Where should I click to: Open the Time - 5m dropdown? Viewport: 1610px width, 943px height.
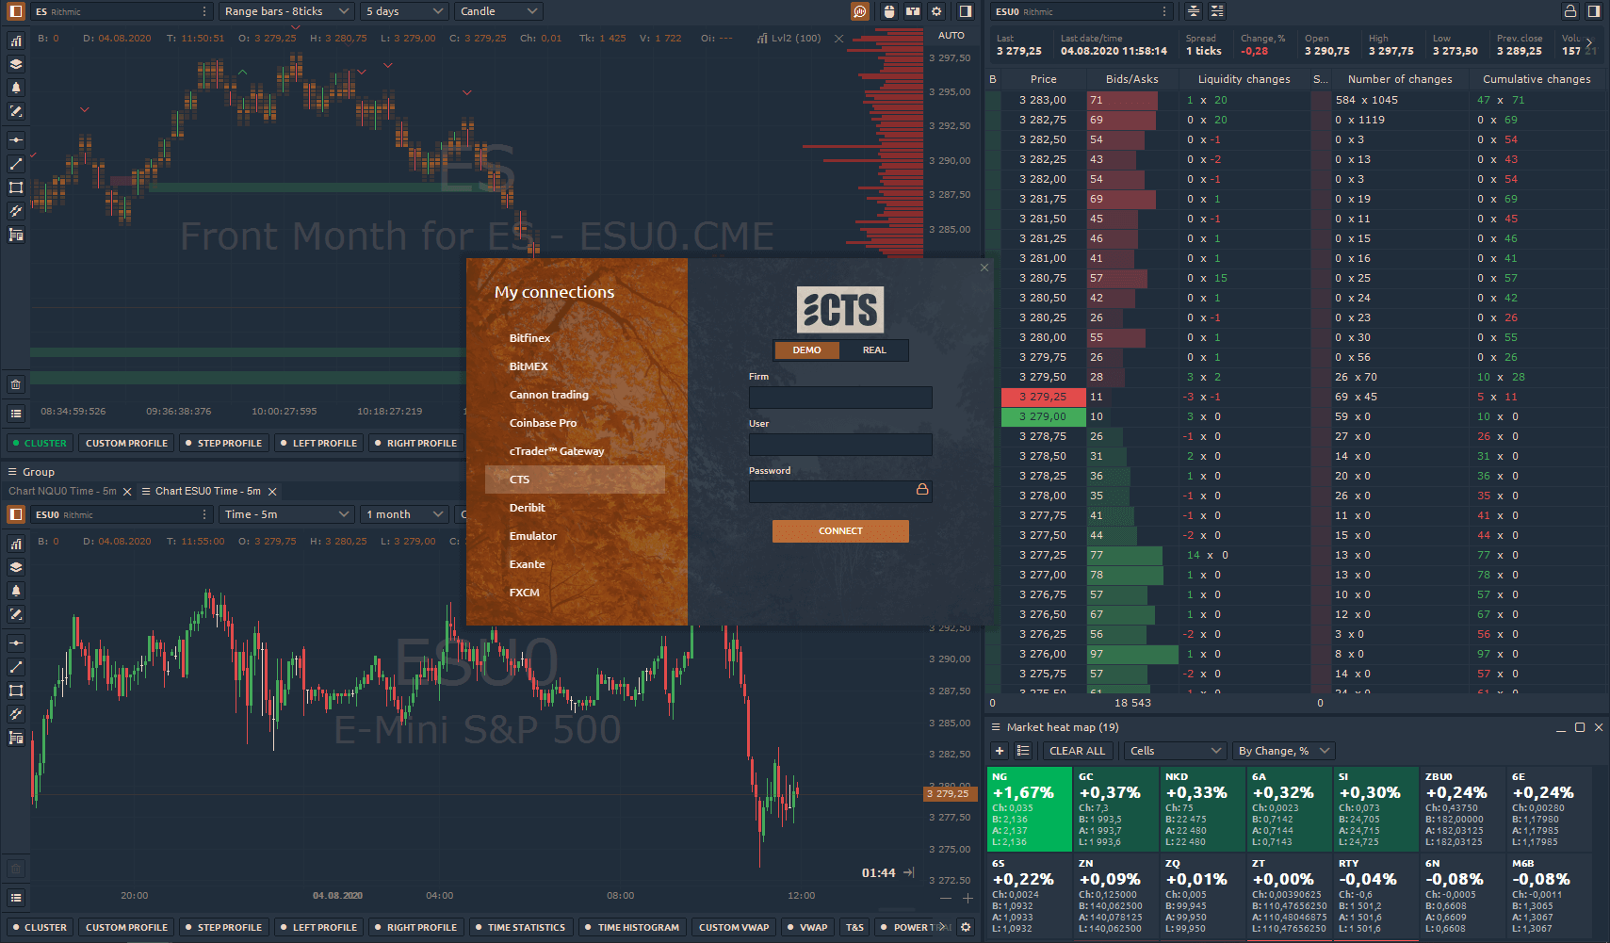tap(286, 514)
